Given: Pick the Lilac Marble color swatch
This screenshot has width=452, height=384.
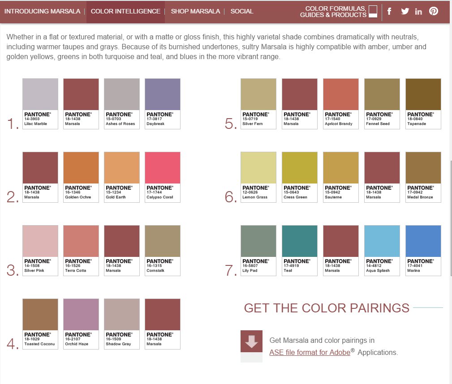Looking at the screenshot, I should click(x=40, y=104).
